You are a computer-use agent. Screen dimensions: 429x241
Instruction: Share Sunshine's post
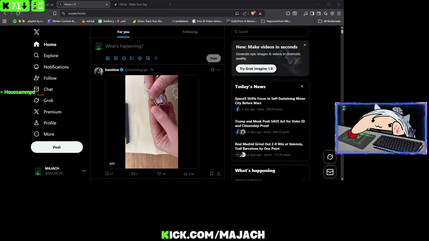(219, 174)
